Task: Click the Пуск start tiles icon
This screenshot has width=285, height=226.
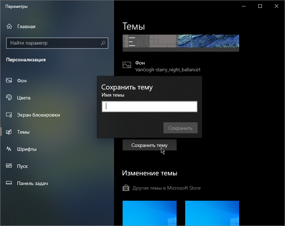Action: point(9,166)
